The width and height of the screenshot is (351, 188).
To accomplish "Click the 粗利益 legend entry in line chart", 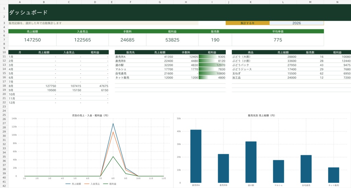I will [x=110, y=184].
